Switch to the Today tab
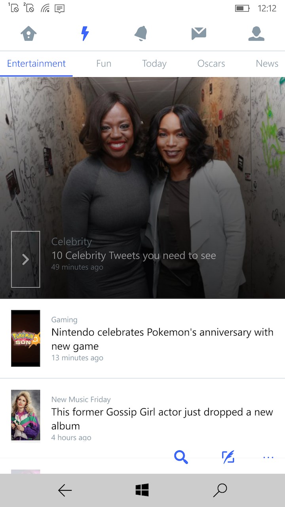The height and width of the screenshot is (507, 285). point(154,63)
